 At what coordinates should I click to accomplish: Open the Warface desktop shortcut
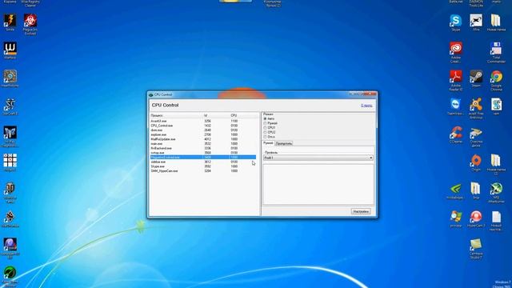coord(10,50)
